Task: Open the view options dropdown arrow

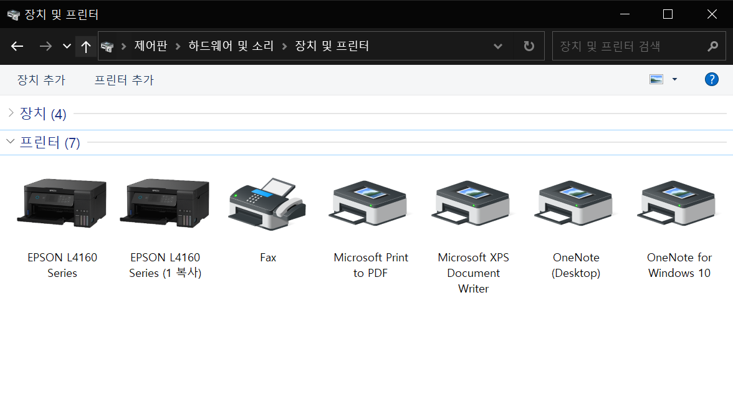Action: [x=674, y=79]
